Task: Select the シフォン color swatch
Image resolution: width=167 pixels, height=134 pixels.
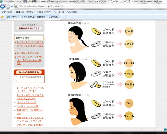Action: click(129, 44)
